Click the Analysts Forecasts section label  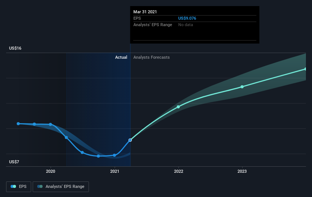151,57
